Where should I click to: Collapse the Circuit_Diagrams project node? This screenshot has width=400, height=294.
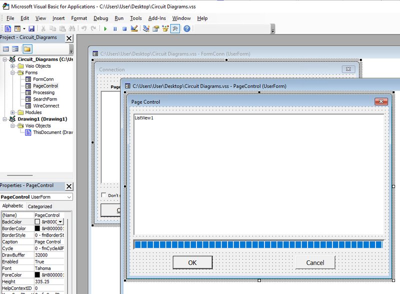click(x=4, y=59)
